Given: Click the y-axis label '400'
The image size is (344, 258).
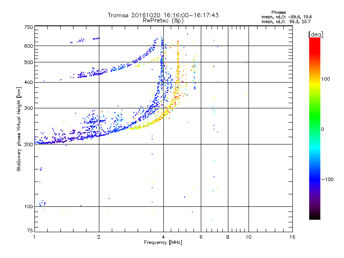Looking at the screenshot, I should coord(28,82).
